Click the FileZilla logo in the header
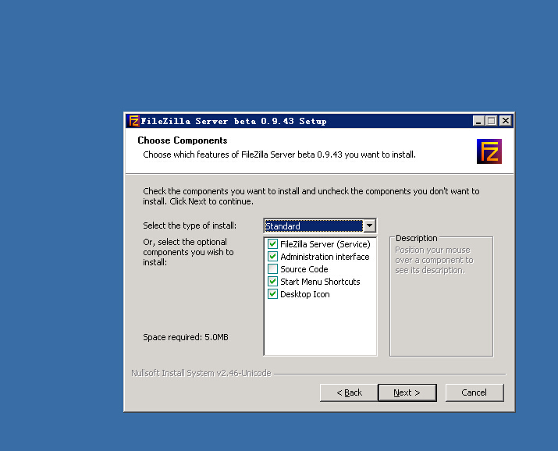This screenshot has height=451, width=558. 489,151
